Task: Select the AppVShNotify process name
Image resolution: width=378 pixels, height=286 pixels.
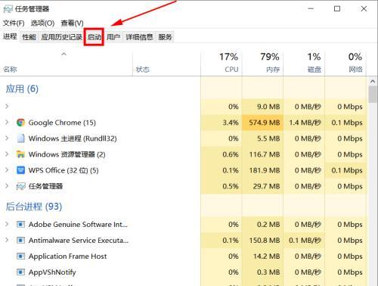Action: point(52,272)
